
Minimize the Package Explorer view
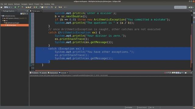[x=25, y=11]
